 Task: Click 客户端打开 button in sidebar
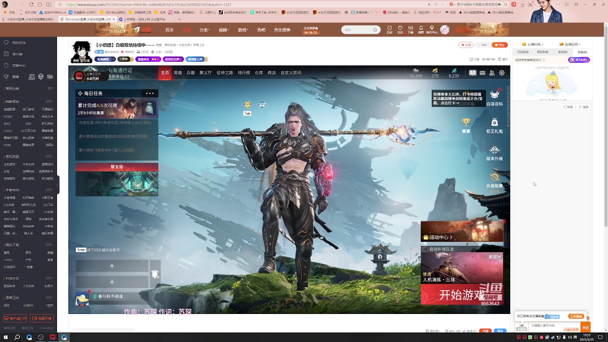coord(15,318)
